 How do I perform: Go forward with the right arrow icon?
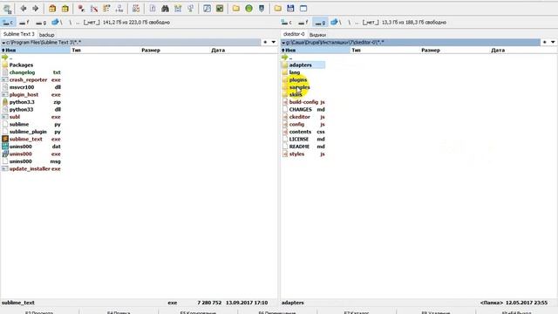[35, 9]
